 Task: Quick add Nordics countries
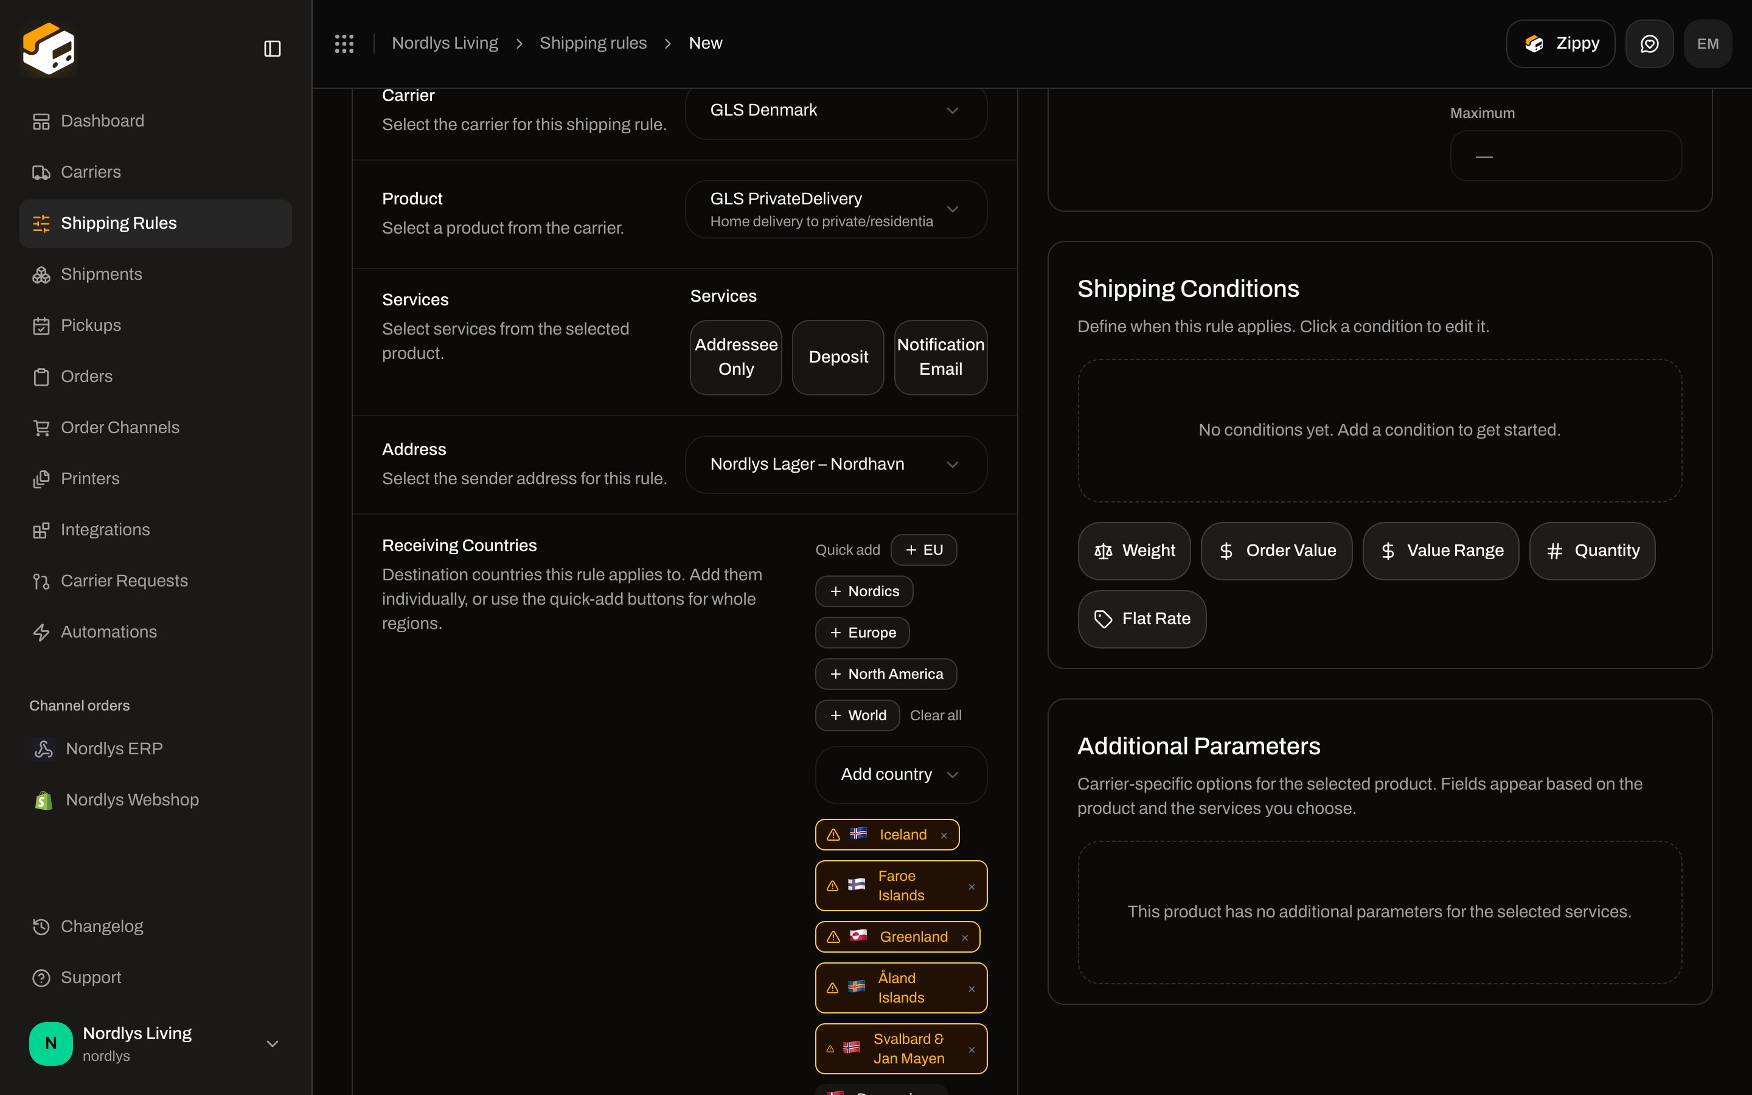coord(864,592)
